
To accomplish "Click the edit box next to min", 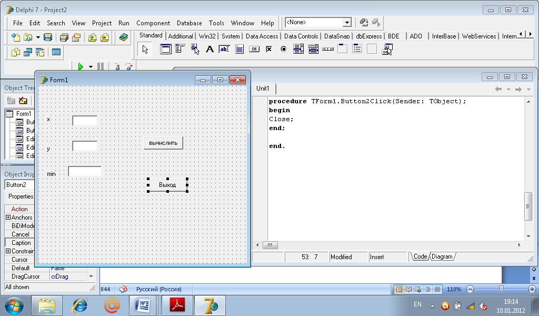I will tap(85, 171).
